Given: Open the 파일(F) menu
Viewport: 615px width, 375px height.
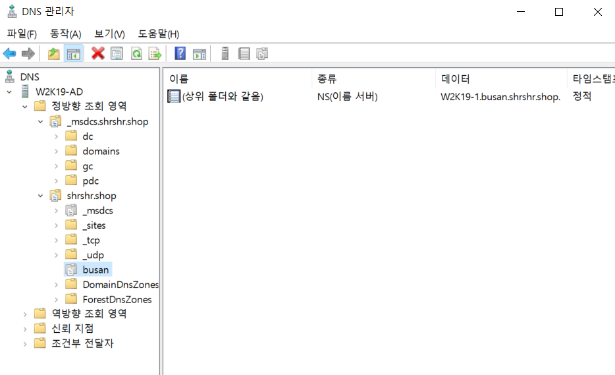Looking at the screenshot, I should pyautogui.click(x=22, y=34).
